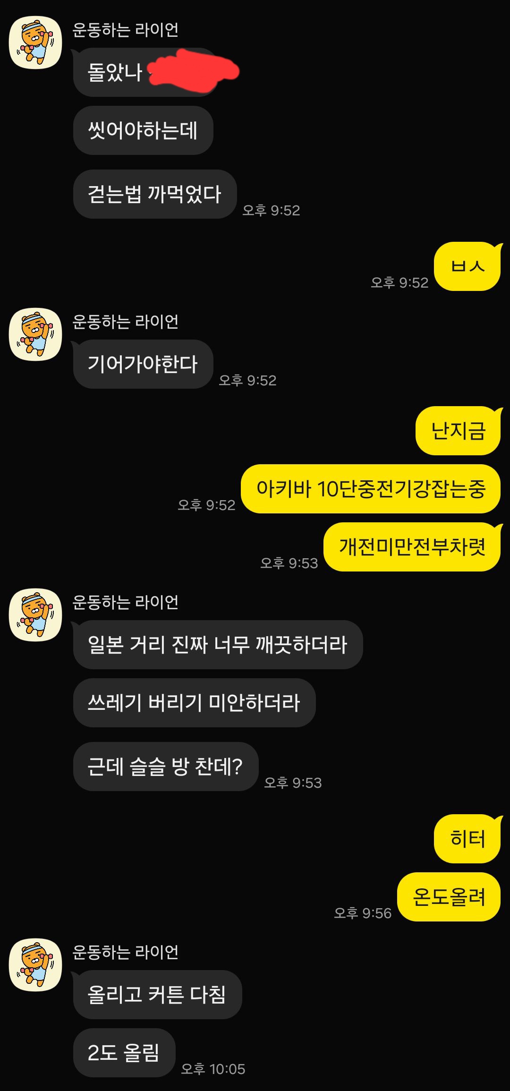Tap the 근데 슬슬 방 찬데? bubble
This screenshot has height=1091, width=510.
tap(166, 767)
